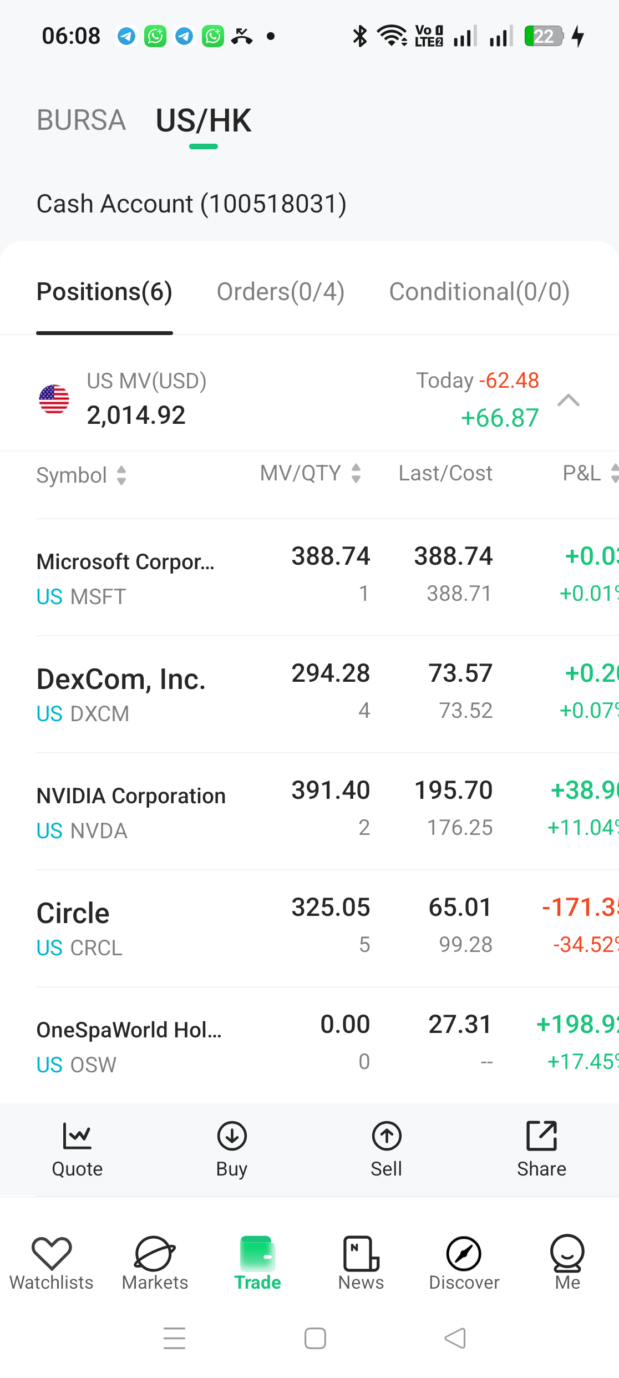
Task: Go to Markets planet icon
Action: [155, 1253]
